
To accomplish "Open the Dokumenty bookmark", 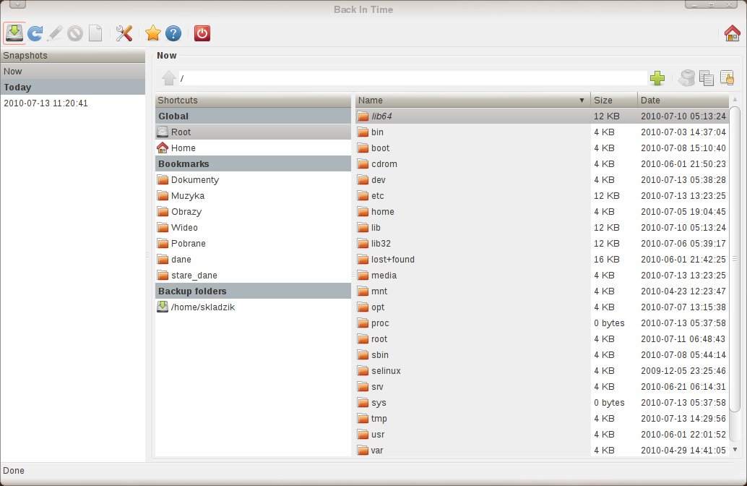I will [253, 180].
